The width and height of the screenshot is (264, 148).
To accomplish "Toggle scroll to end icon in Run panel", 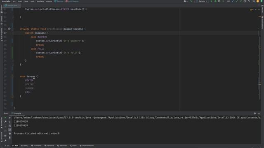I will tap(9, 130).
